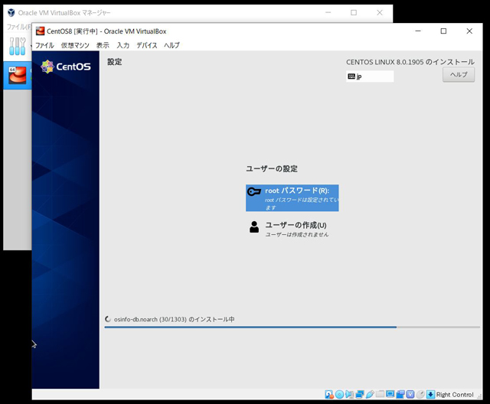Open the 表示 menu
Viewport: 490px width, 404px height.
click(x=103, y=45)
